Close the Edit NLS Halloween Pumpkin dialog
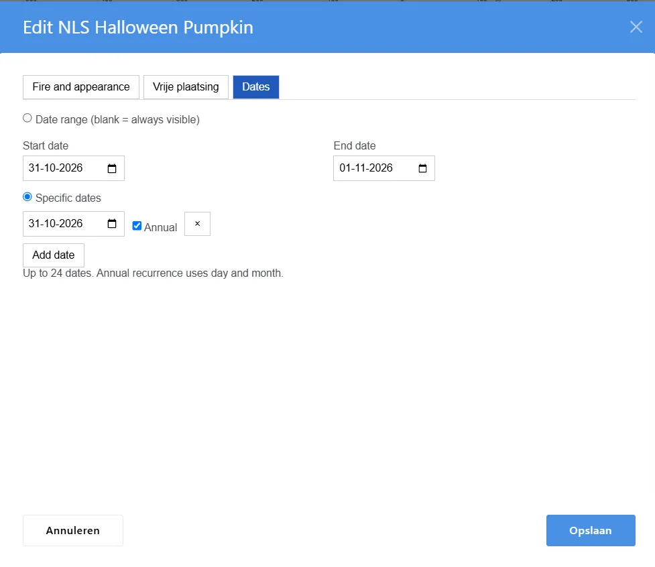The height and width of the screenshot is (567, 655). [636, 27]
